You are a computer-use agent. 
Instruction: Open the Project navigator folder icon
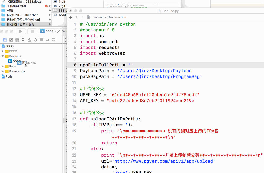5,40
